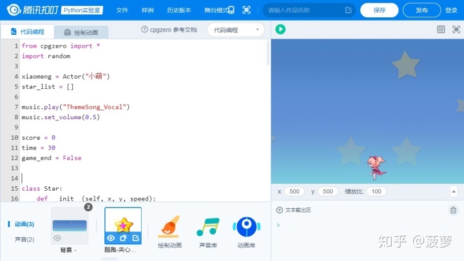
Task: Click duplicate icon on star sprite
Action: (x=123, y=238)
